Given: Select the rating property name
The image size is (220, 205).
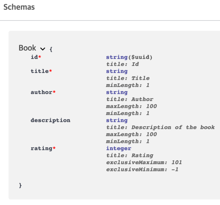Looking at the screenshot, I should (x=41, y=148).
